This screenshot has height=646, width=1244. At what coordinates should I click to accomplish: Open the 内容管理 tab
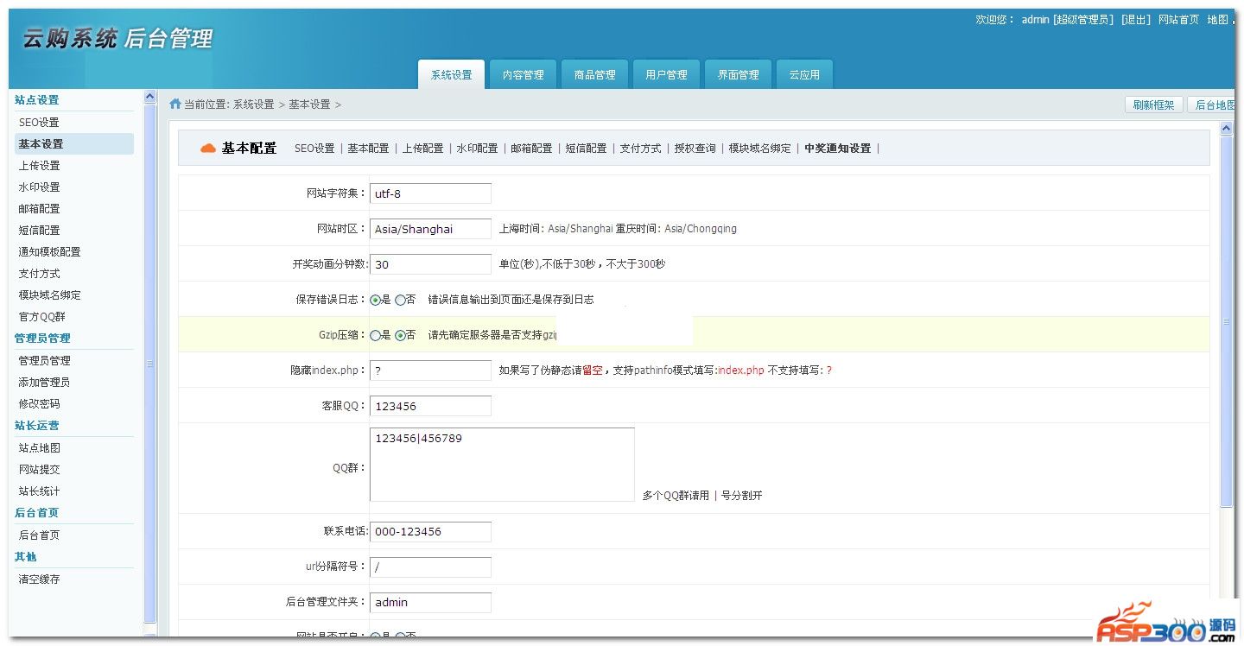coord(523,75)
